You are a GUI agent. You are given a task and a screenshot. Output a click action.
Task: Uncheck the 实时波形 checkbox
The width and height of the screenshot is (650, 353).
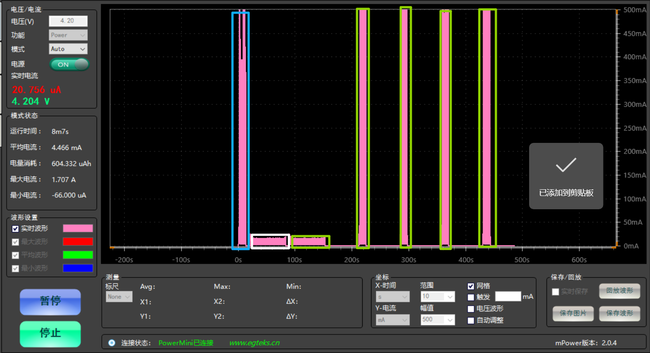click(x=15, y=229)
